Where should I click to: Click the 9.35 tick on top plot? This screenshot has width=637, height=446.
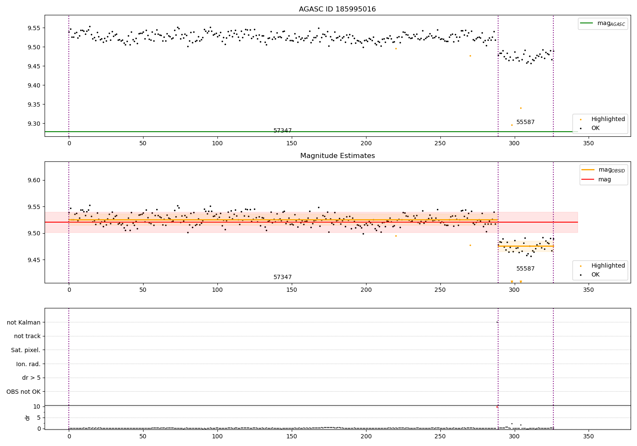(x=34, y=104)
